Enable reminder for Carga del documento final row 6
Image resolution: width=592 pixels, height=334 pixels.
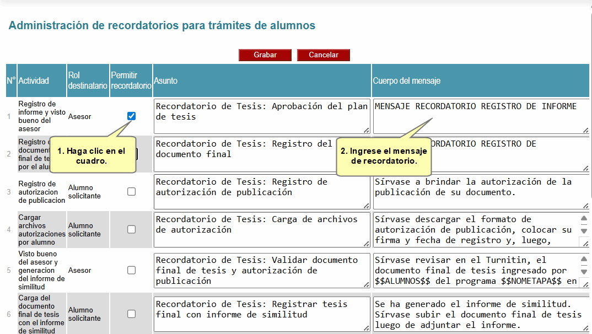tap(131, 314)
